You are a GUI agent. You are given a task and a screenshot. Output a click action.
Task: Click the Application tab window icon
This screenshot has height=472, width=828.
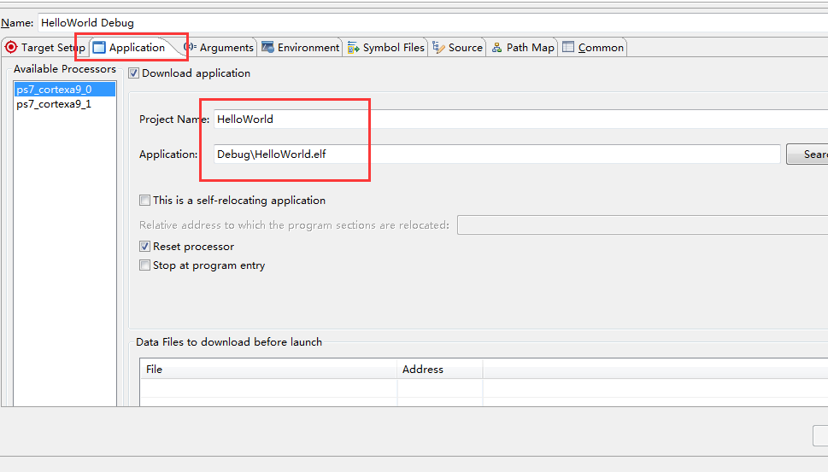pos(99,48)
